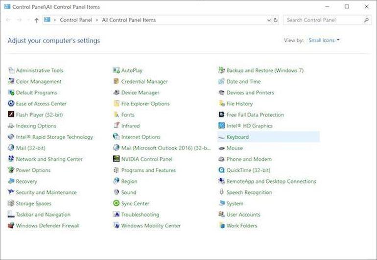Open Security and Maintenance link
The image size is (377, 260).
point(46,192)
